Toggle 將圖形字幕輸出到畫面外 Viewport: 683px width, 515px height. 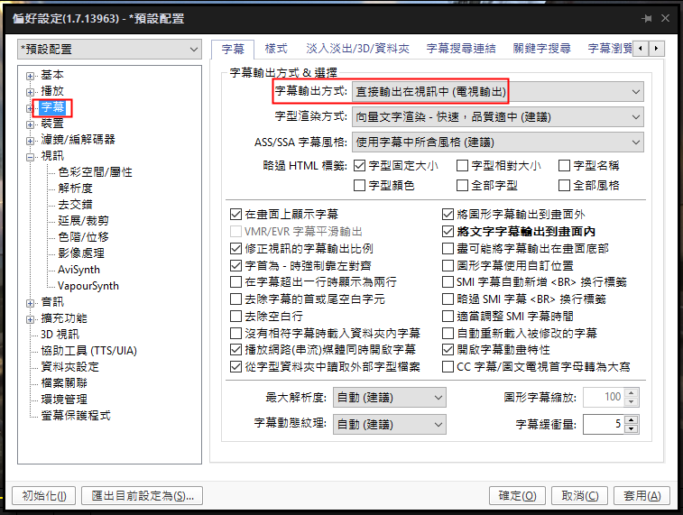(448, 214)
